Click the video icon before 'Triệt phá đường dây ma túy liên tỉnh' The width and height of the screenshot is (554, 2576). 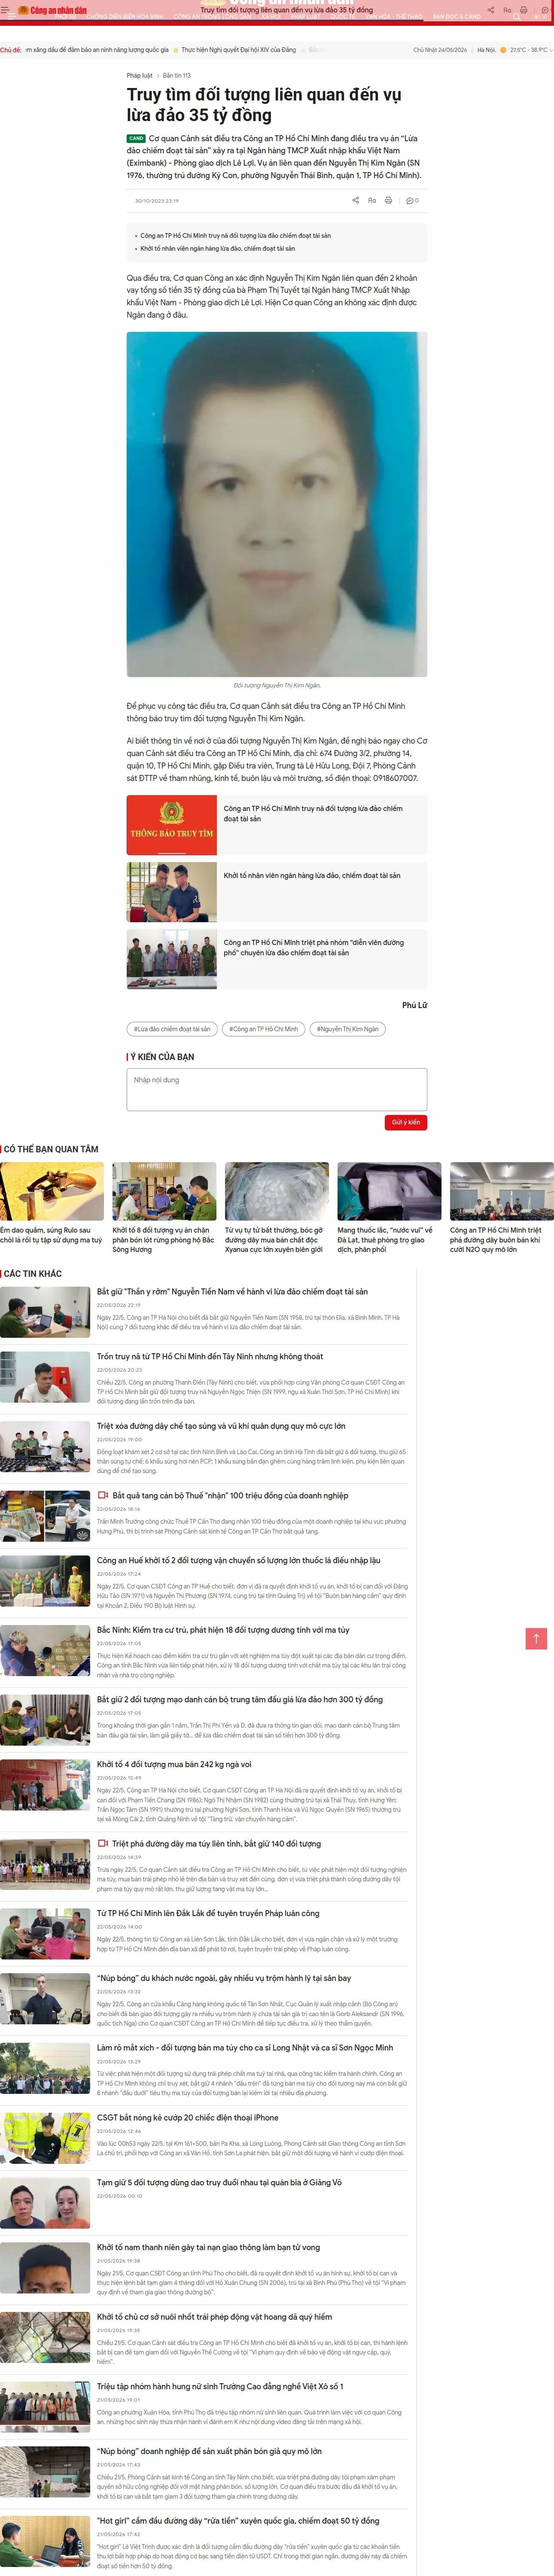click(x=103, y=1843)
